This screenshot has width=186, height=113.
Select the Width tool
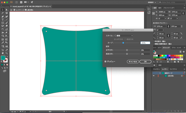tap(3, 33)
